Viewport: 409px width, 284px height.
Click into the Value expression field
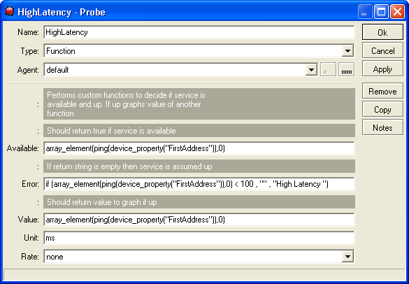point(199,220)
